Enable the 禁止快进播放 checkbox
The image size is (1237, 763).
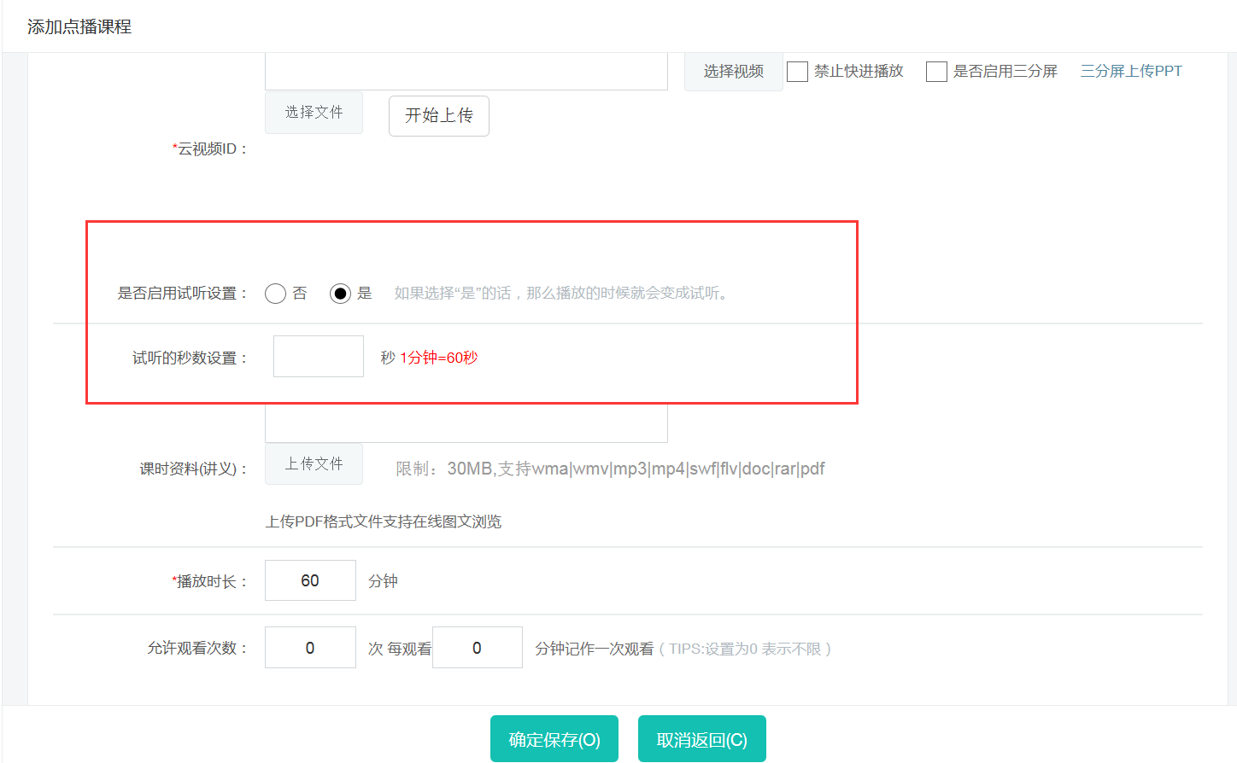(x=797, y=72)
